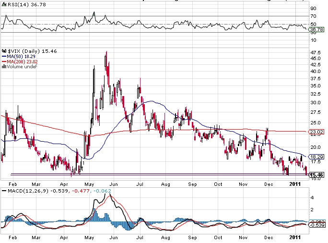Select the blue MA(50) legend line
This screenshot has height=243, width=328.
[x=4, y=57]
